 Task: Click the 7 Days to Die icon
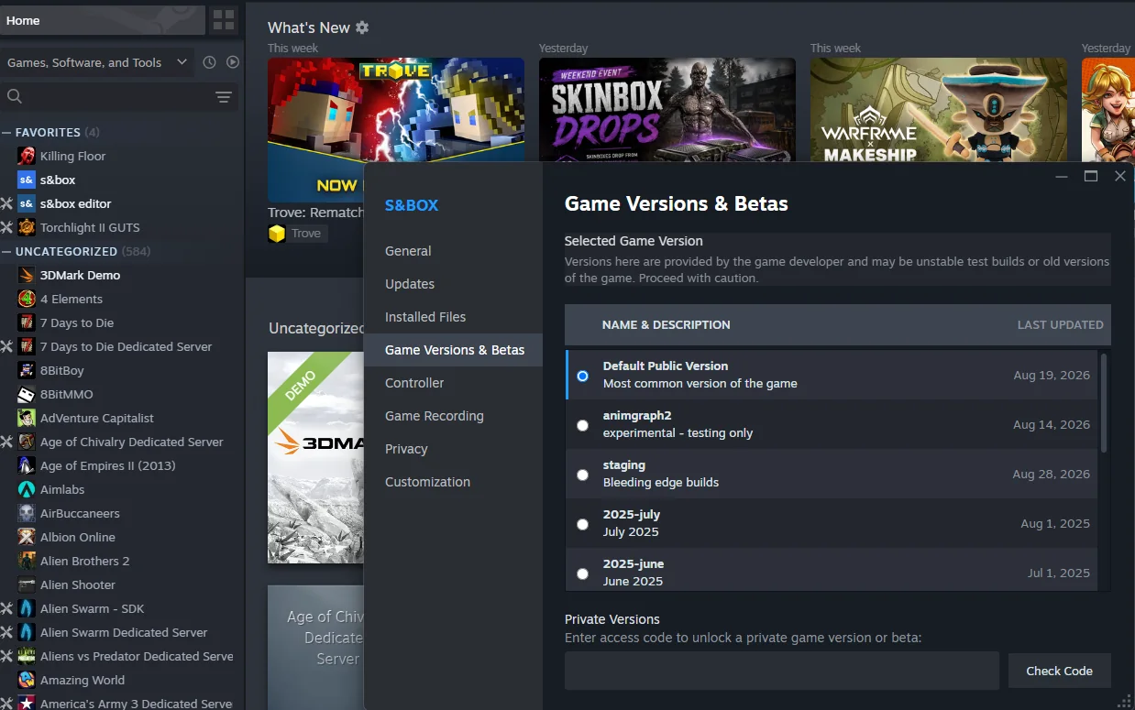(27, 322)
